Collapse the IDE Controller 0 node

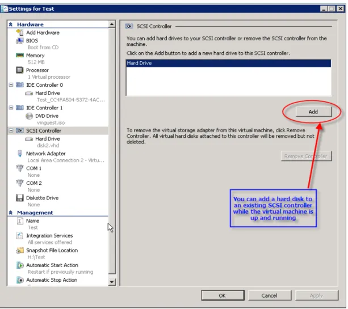[11, 85]
